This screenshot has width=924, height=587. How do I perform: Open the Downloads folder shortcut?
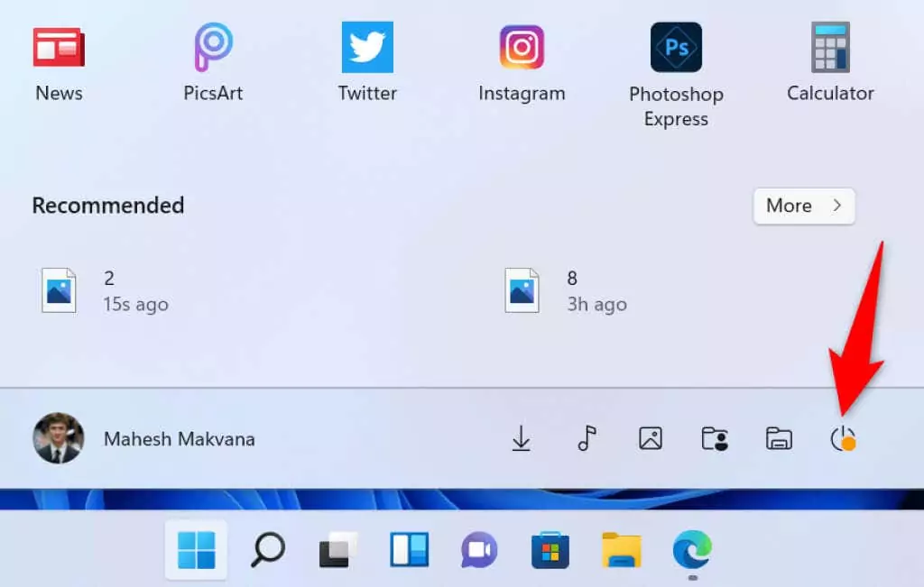tap(521, 438)
